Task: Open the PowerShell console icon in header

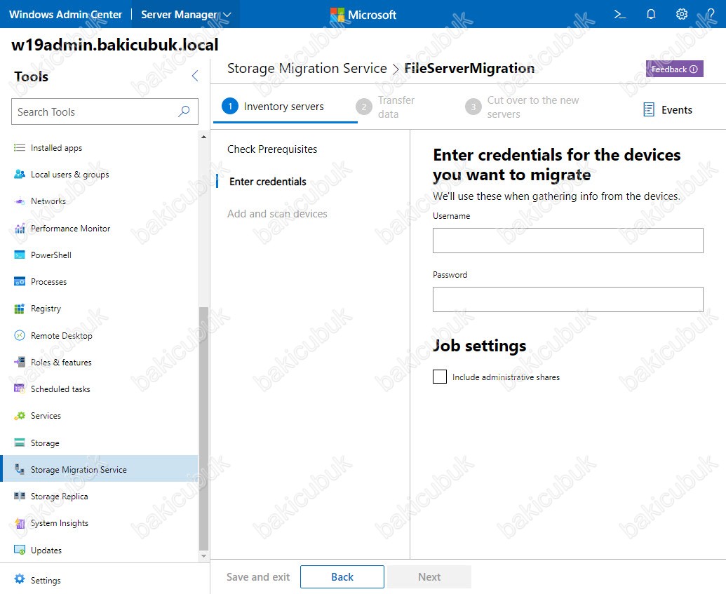Action: (619, 14)
